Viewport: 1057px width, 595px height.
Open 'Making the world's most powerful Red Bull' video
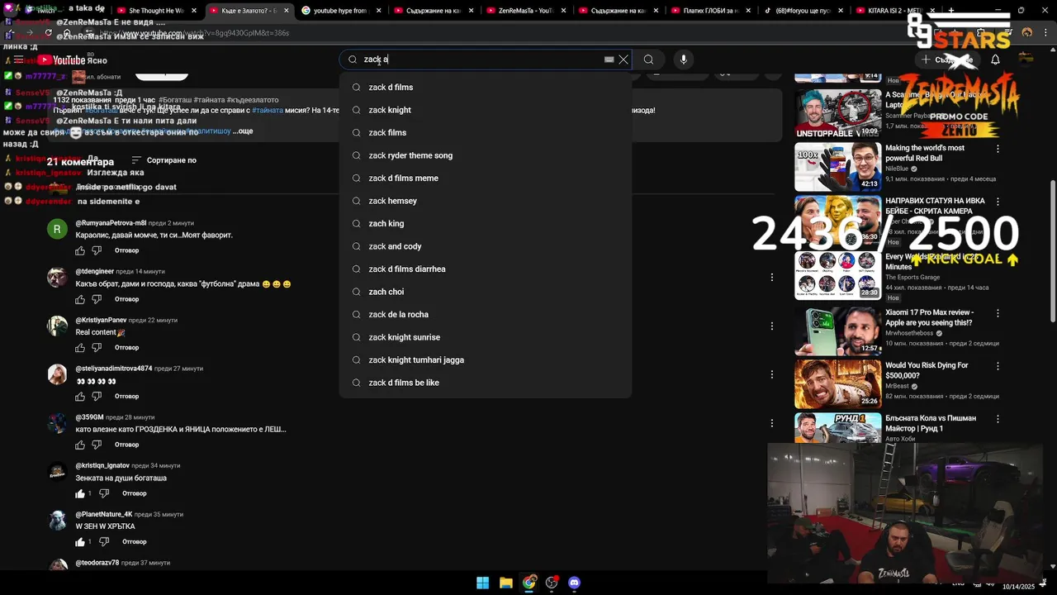925,153
